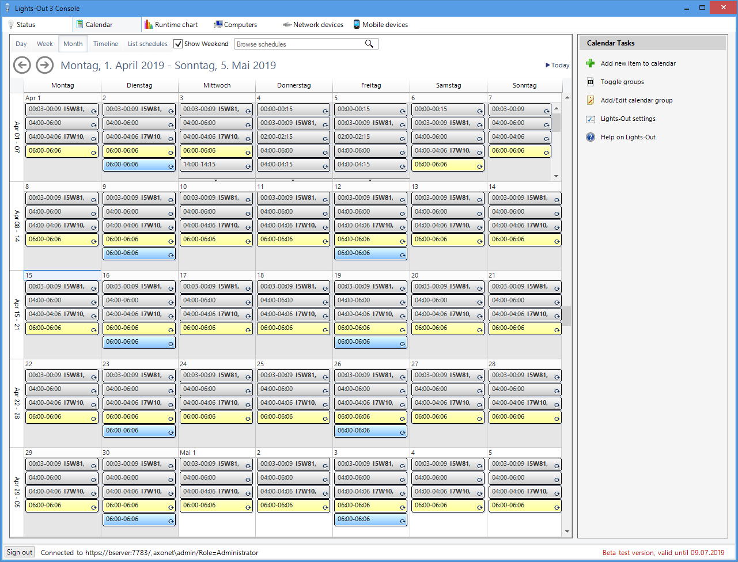Select the 00:00-00:15 entry on April 6
Screen dimensions: 738x562
(x=448, y=109)
